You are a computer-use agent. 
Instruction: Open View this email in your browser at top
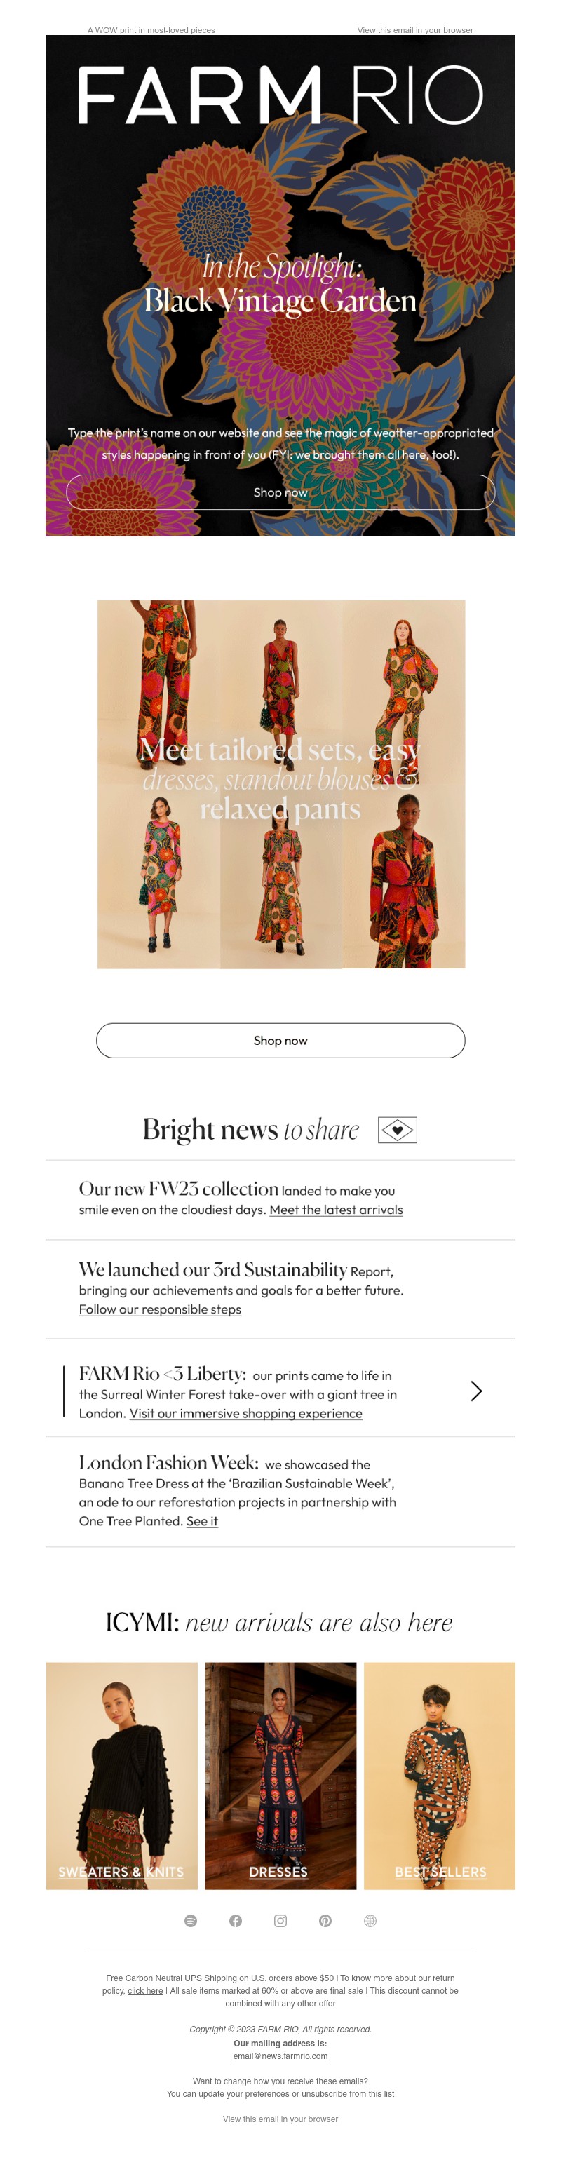tap(415, 30)
